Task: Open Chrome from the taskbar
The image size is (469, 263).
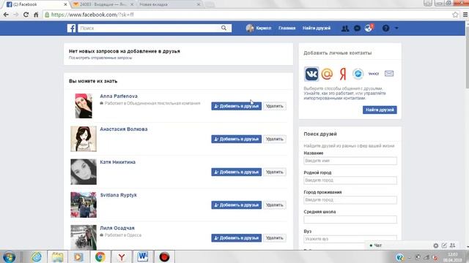Action: click(x=100, y=256)
